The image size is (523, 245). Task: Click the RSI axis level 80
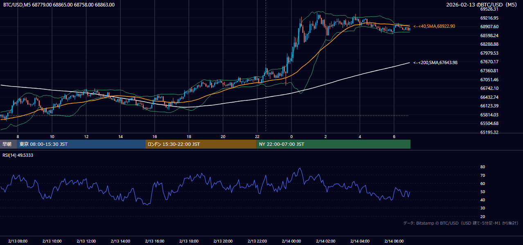(482, 167)
